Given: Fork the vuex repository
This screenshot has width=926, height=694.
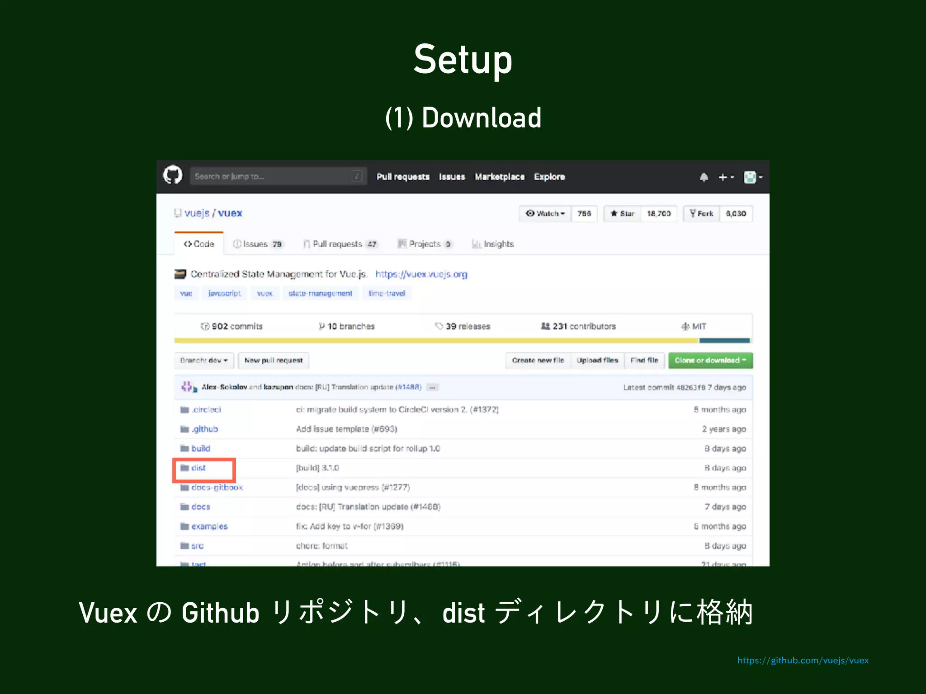Looking at the screenshot, I should tap(701, 213).
